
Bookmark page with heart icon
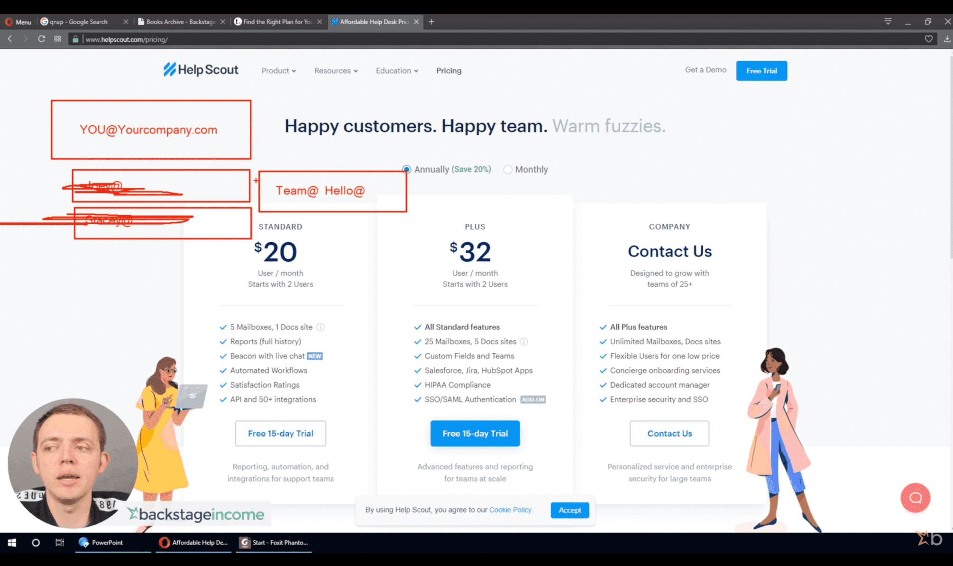(x=929, y=39)
